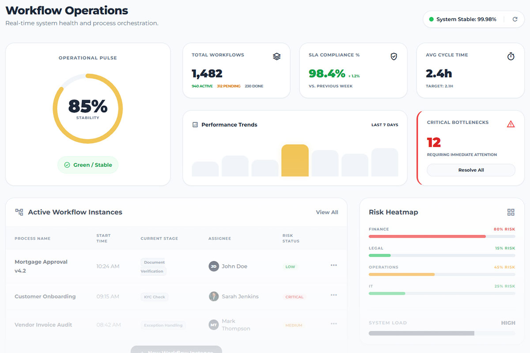The image size is (530, 353).
Task: Click the Assignee column header
Action: 220,239
